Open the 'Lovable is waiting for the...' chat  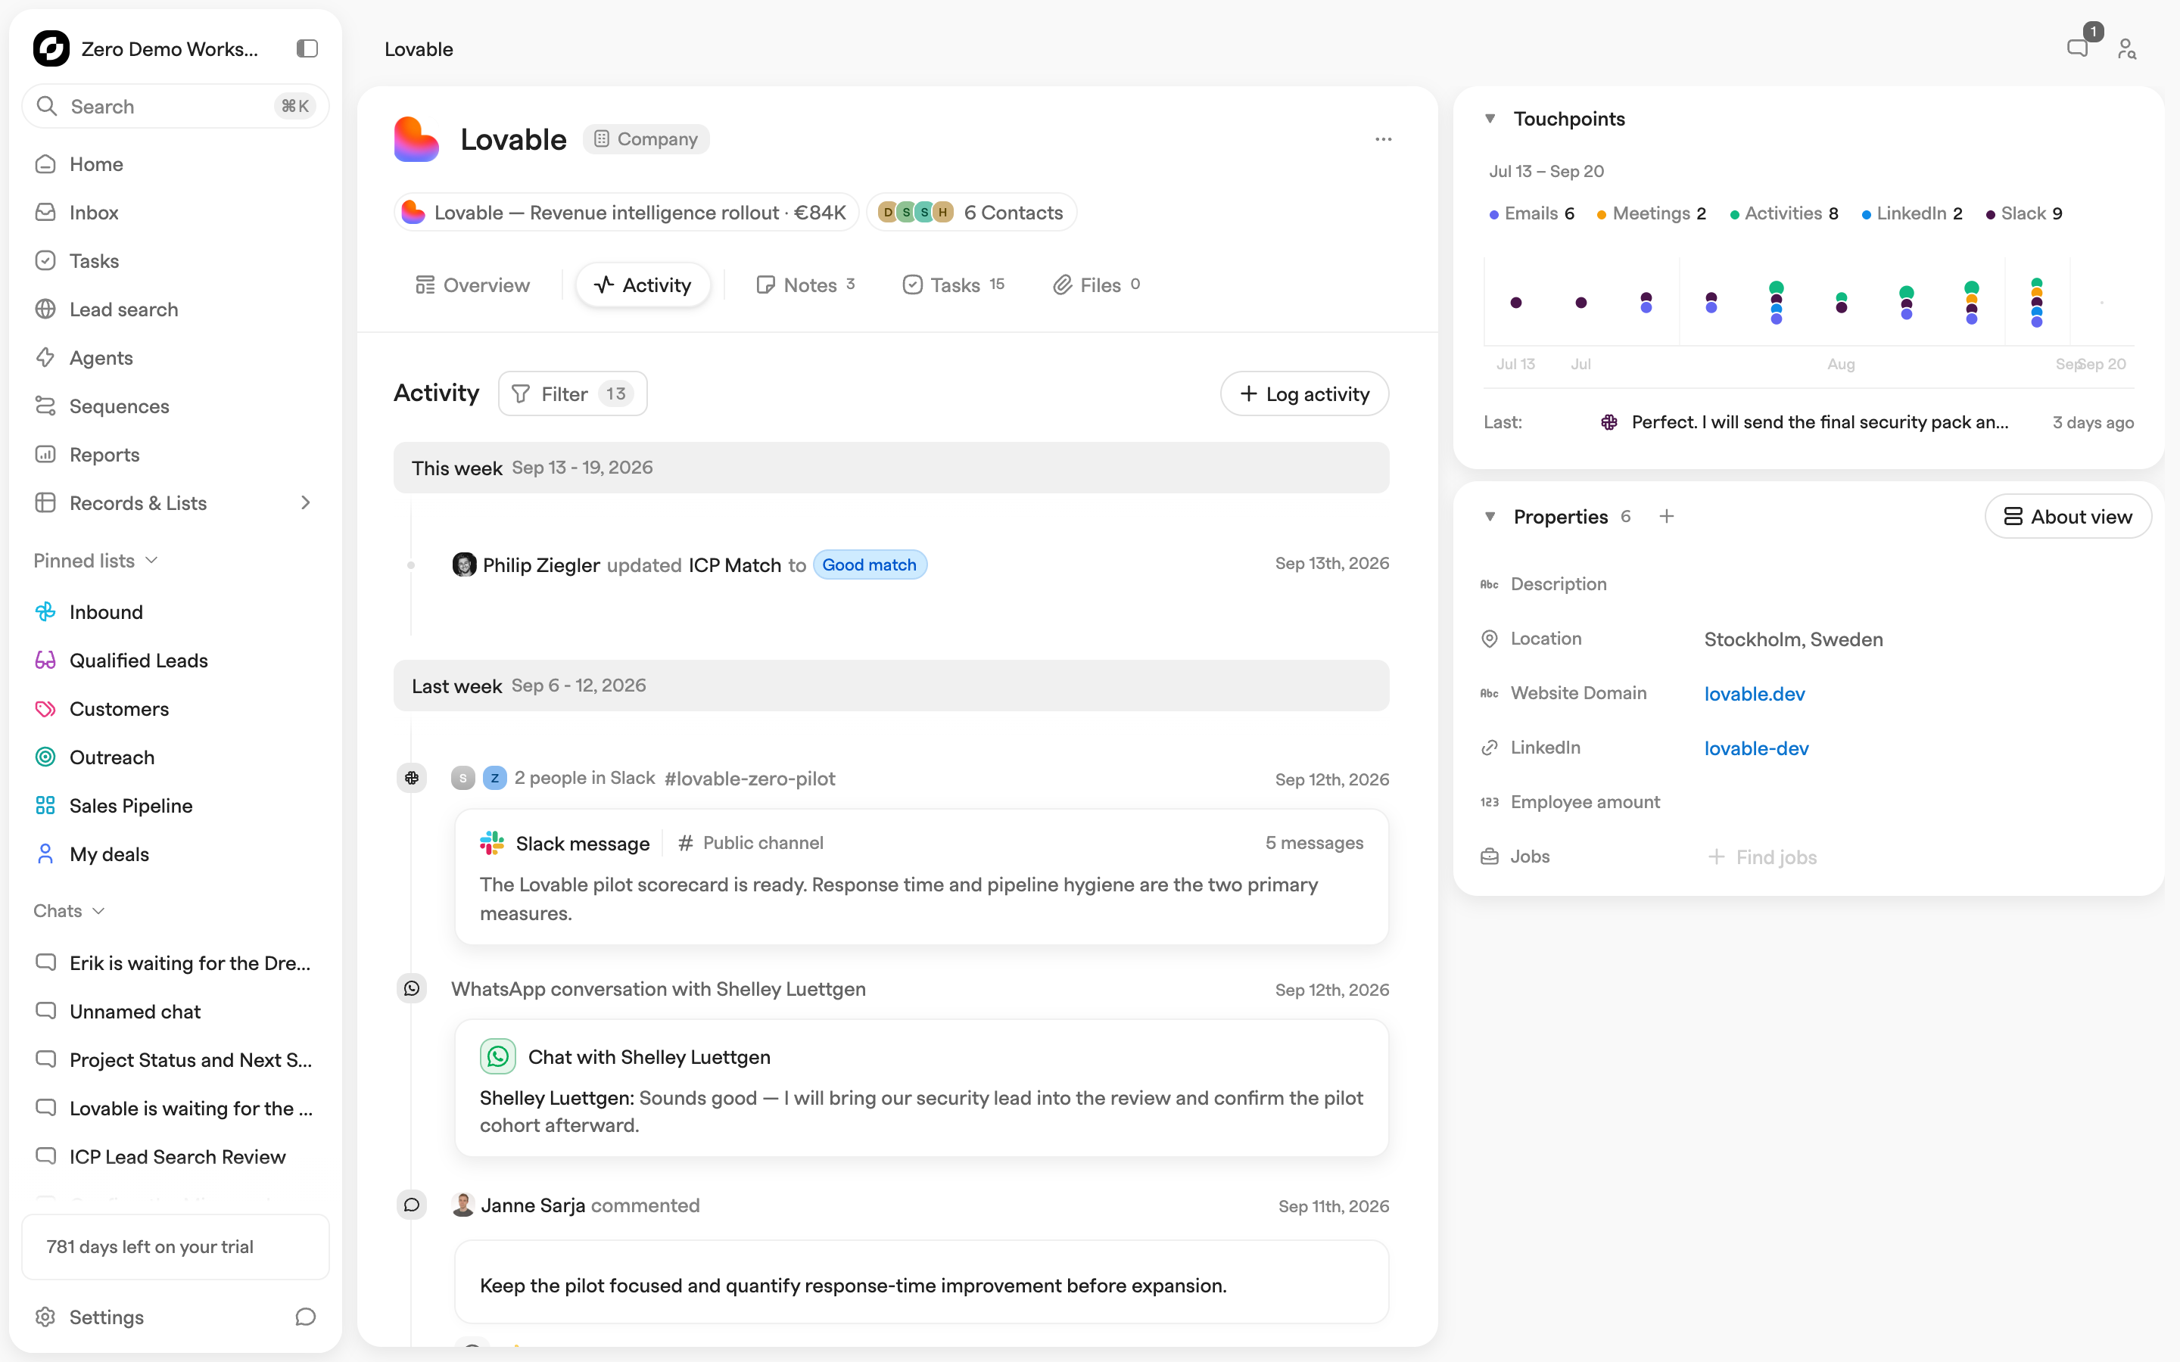(x=175, y=1108)
